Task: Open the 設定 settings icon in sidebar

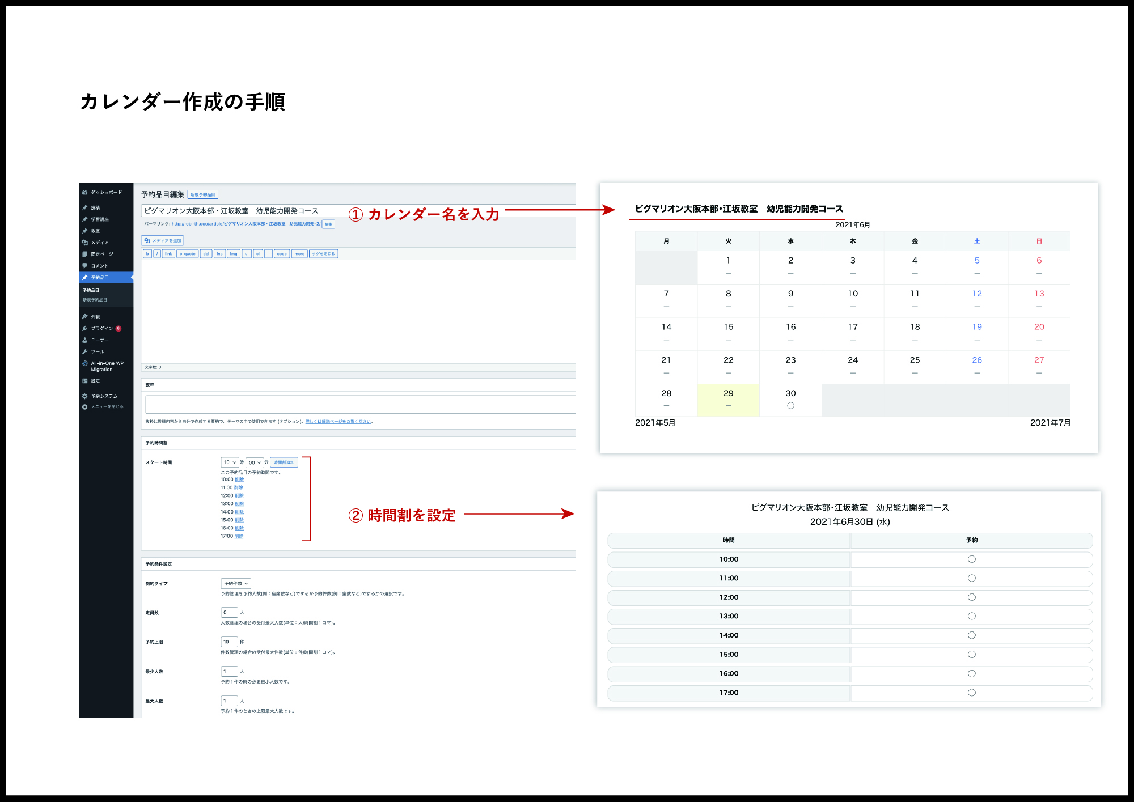Action: pos(84,381)
